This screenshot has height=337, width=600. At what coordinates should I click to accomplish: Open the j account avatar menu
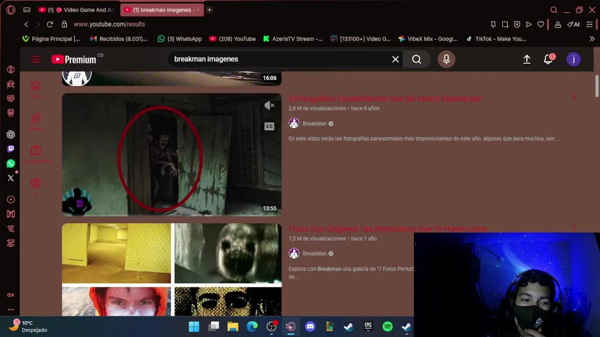coord(573,59)
